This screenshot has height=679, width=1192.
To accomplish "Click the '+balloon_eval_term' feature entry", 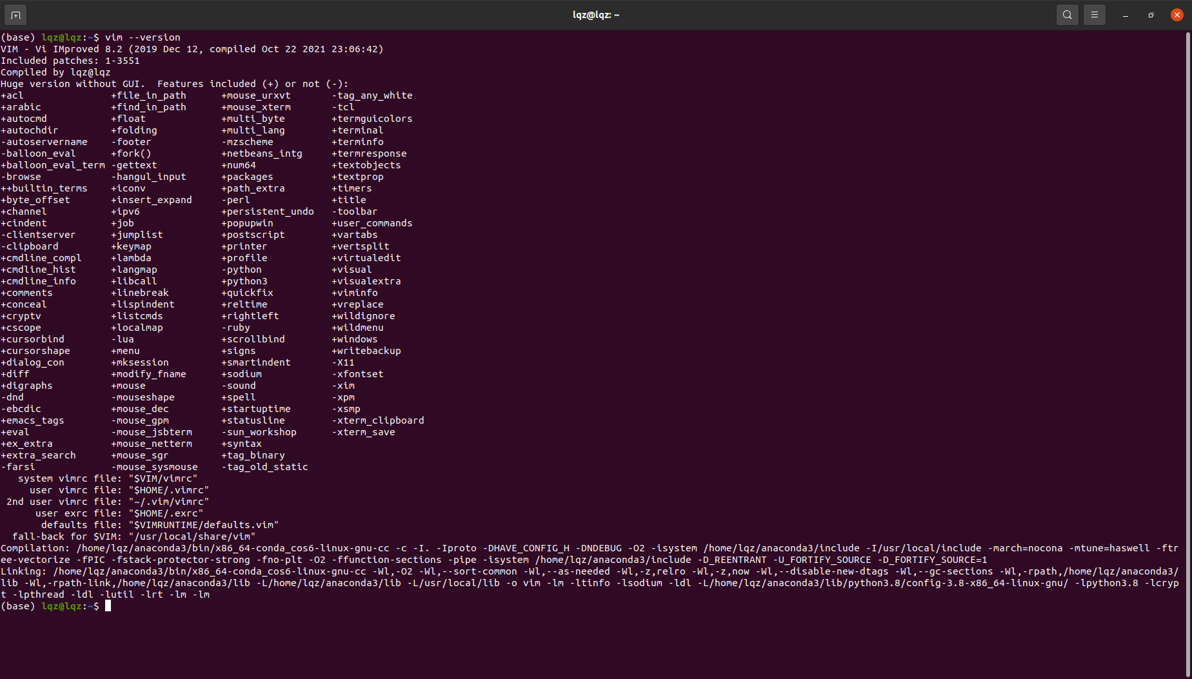I will pyautogui.click(x=53, y=165).
